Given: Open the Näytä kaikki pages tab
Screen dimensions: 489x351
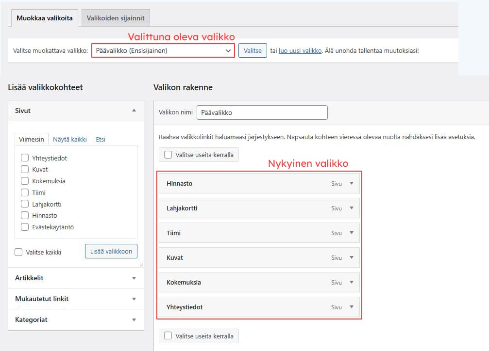Looking at the screenshot, I should (70, 139).
